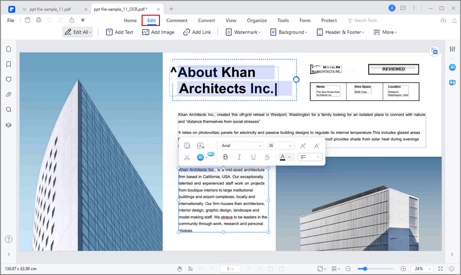Adjust the zoom slider handle
The height and width of the screenshot is (275, 461).
pyautogui.click(x=365, y=268)
